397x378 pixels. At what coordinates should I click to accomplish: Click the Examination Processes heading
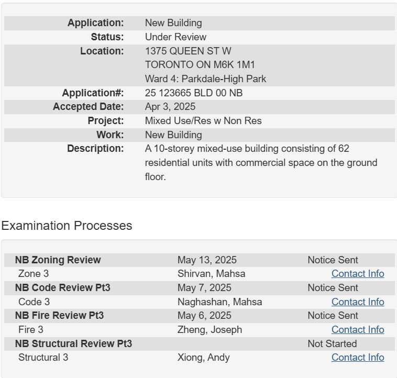(67, 226)
